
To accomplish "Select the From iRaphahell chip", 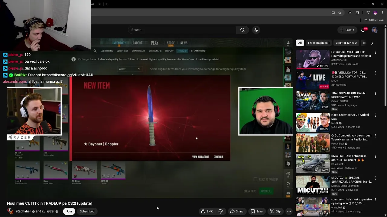I will click(318, 43).
